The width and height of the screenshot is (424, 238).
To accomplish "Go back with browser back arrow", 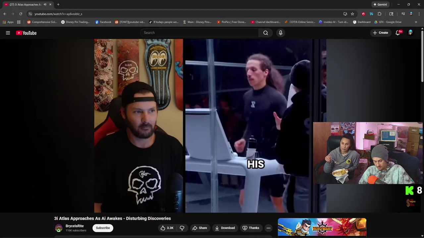I will pos(5,14).
